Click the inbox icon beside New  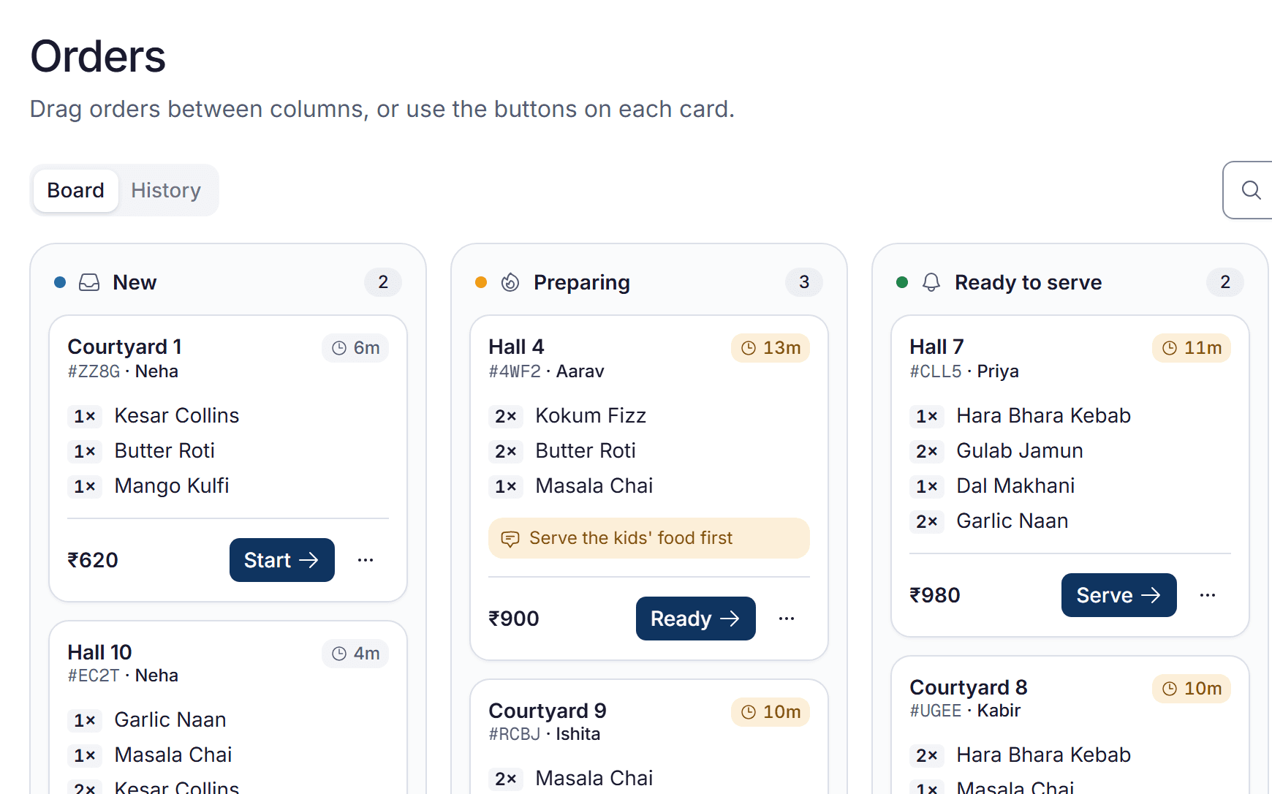click(89, 282)
